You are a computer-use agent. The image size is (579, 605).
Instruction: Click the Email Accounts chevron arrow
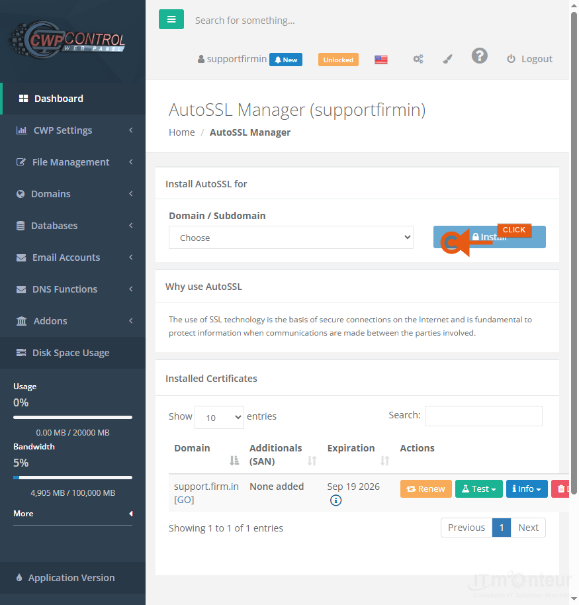tap(131, 257)
